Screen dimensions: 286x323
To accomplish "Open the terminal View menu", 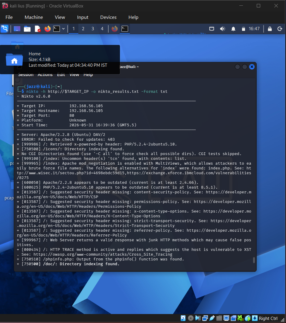I will [74, 75].
